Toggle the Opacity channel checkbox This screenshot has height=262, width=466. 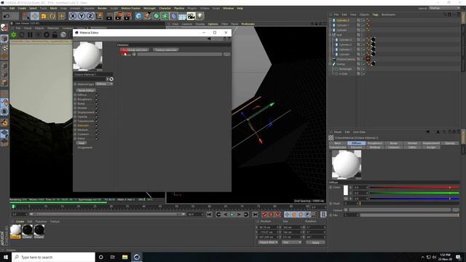(96, 116)
